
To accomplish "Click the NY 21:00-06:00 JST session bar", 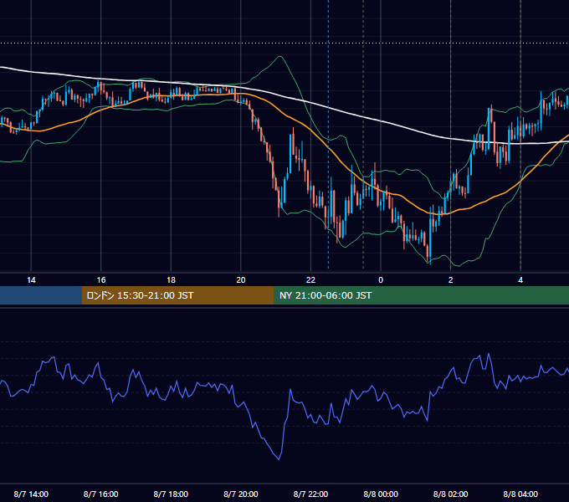I will click(421, 295).
